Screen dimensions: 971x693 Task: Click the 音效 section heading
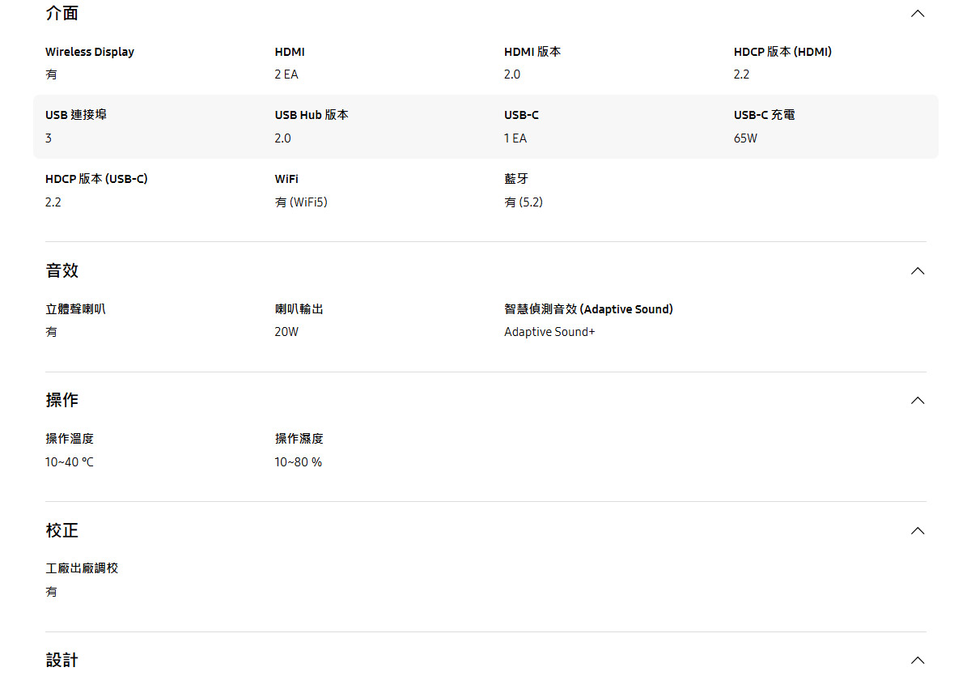[62, 271]
